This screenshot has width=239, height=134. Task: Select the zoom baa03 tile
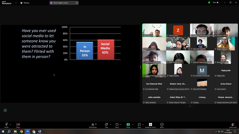178,30
